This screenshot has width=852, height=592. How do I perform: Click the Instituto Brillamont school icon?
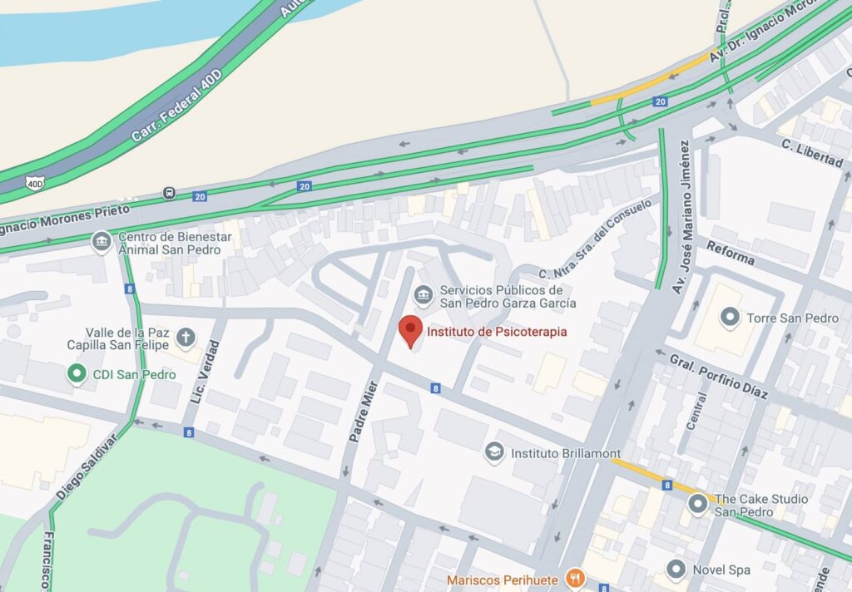click(494, 453)
